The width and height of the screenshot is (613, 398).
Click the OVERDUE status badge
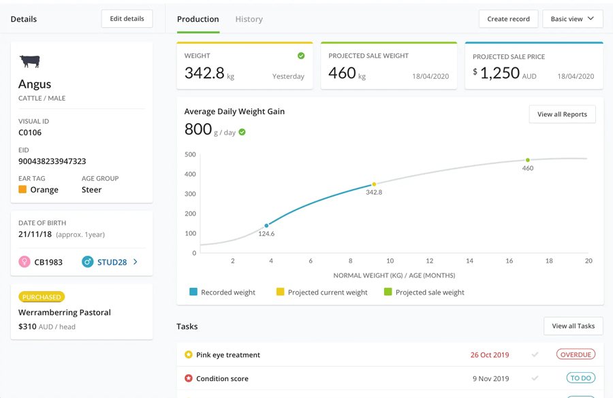point(576,354)
